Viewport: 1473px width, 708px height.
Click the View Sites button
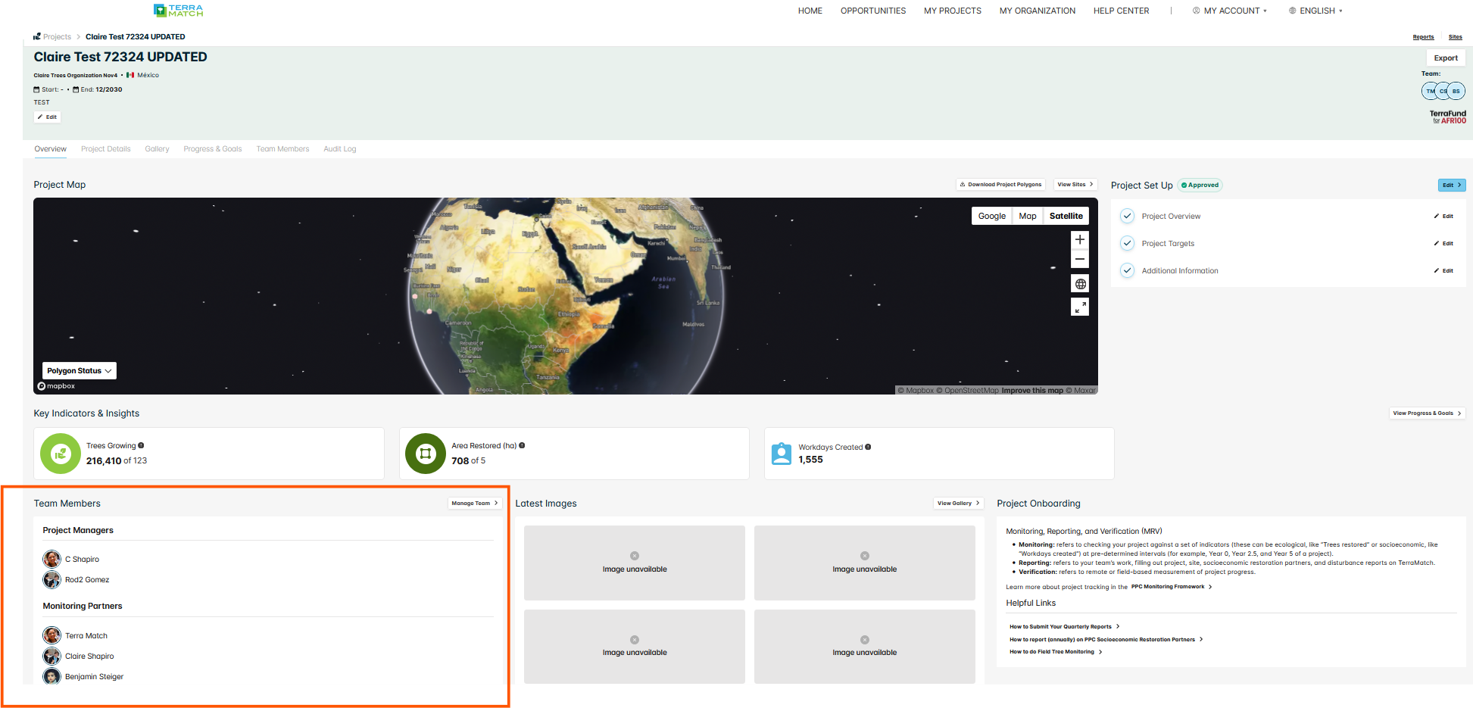click(1075, 184)
